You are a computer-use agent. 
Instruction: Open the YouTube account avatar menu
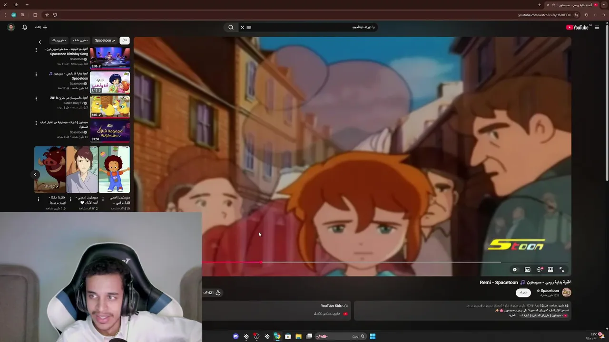(x=11, y=27)
